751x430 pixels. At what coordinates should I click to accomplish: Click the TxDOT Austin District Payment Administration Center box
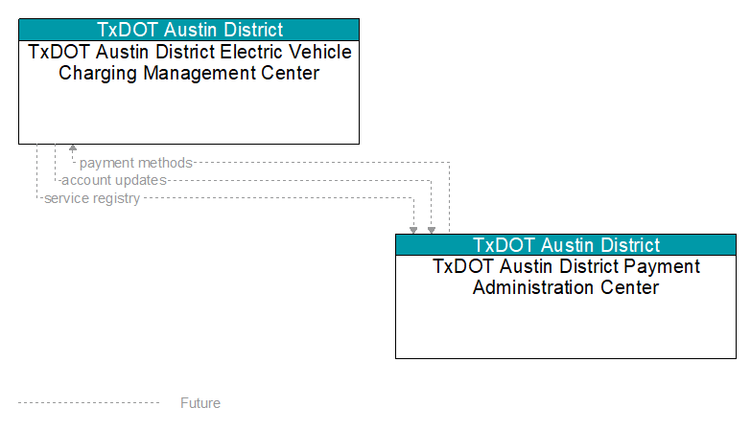(566, 296)
